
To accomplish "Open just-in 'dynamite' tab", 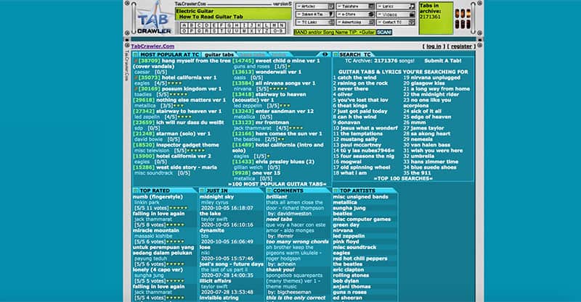I will 212,230.
